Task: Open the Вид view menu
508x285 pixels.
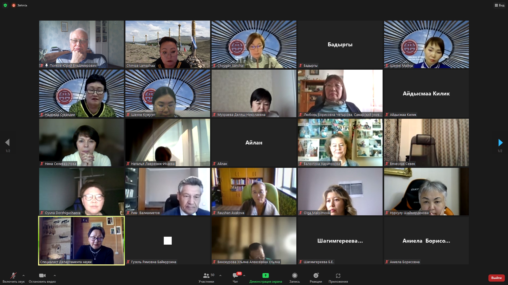Action: (x=499, y=5)
